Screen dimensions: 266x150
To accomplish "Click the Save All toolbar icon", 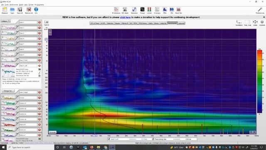I will tap(20, 10).
